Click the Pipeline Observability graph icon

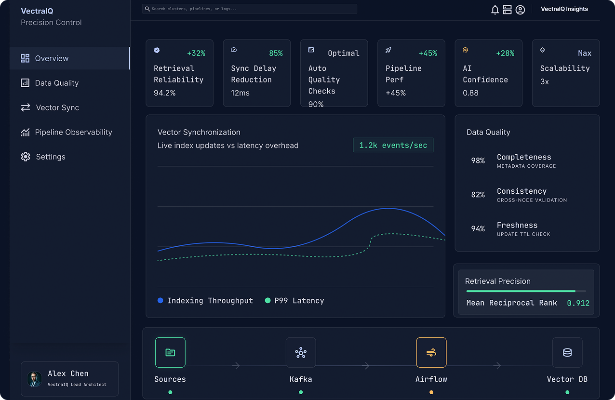pos(25,132)
